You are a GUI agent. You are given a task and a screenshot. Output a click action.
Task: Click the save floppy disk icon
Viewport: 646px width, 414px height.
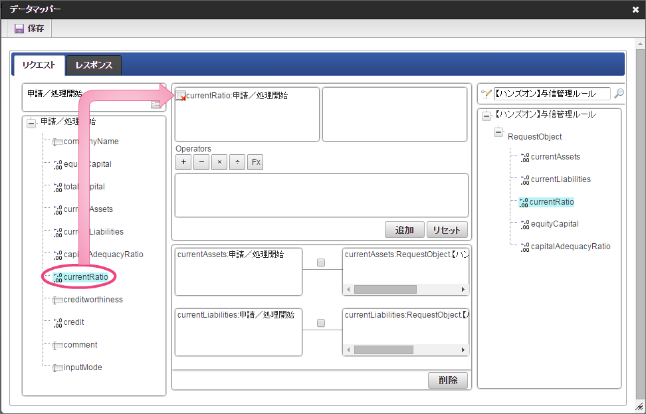[x=18, y=29]
